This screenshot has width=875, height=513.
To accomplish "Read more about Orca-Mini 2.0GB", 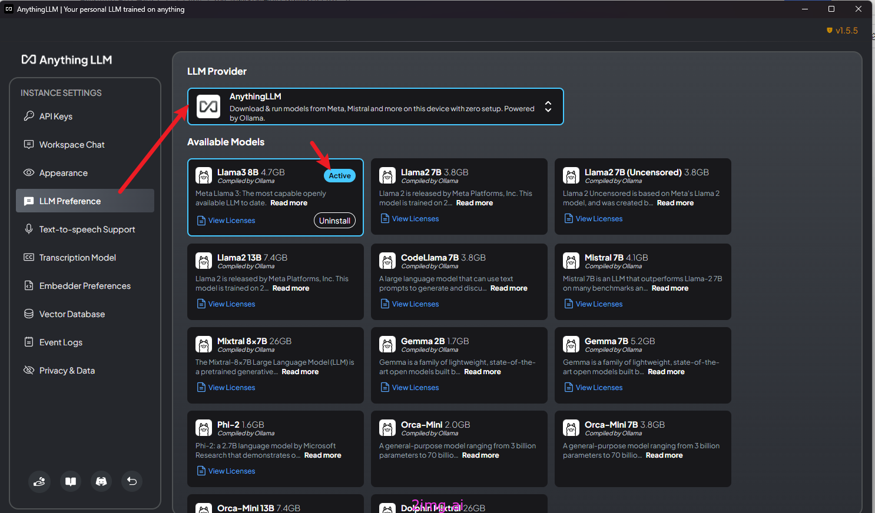I will point(480,455).
